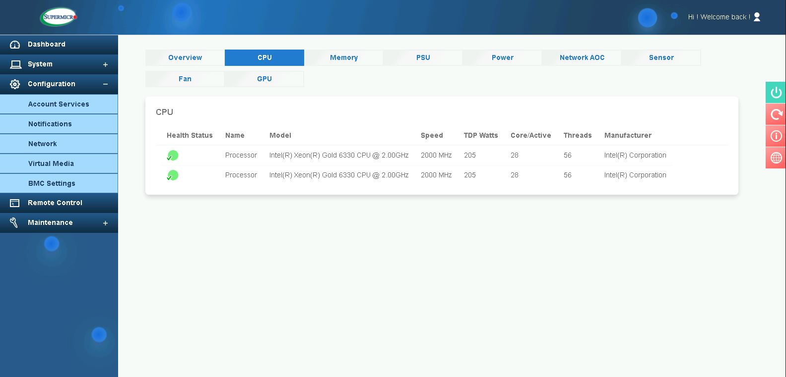
Task: Click the Speed column header
Action: click(x=432, y=135)
